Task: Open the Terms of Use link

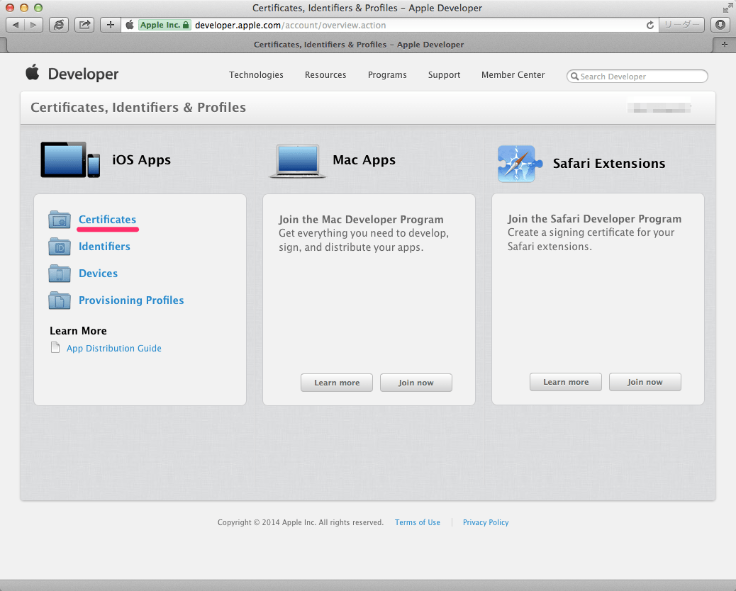Action: 417,522
